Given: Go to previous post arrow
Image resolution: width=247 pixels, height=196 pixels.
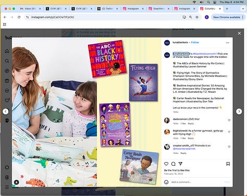Looking at the screenshot, I should point(6,112).
